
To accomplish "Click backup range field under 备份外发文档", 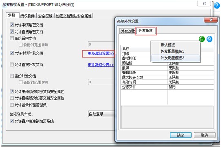I will [101, 82].
